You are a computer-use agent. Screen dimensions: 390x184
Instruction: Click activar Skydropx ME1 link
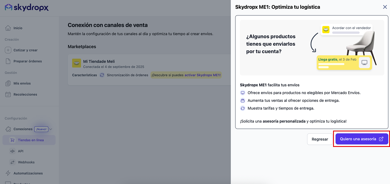203,75
